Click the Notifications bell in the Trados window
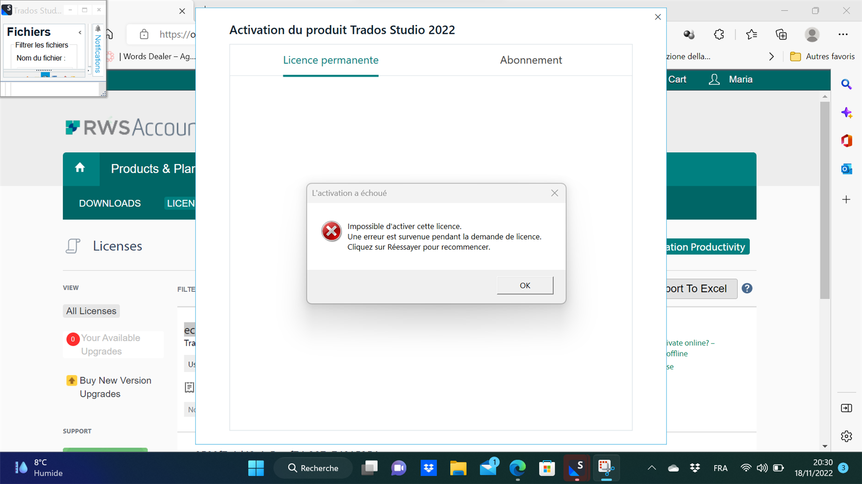Screen dimensions: 862x484 coord(98,29)
